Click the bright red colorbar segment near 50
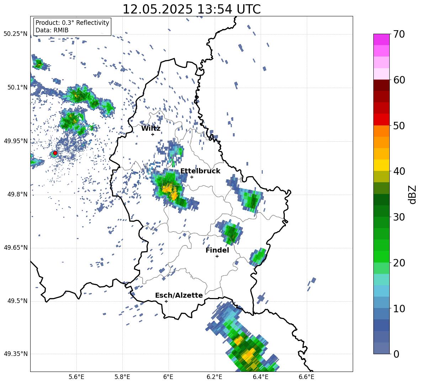Screen dimensions: 421x384 pyautogui.click(x=381, y=120)
